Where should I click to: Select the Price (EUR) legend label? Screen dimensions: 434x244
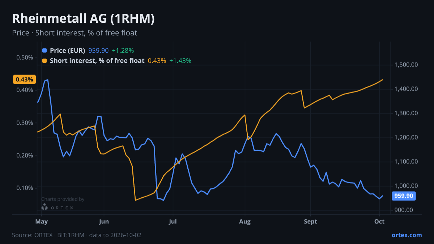(x=68, y=51)
